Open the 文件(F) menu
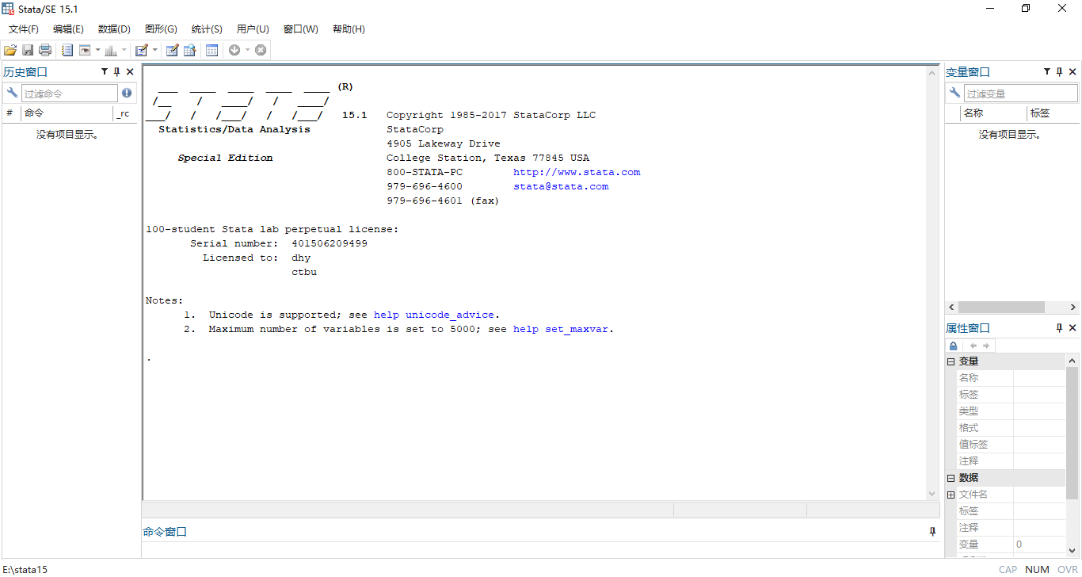 pyautogui.click(x=24, y=29)
